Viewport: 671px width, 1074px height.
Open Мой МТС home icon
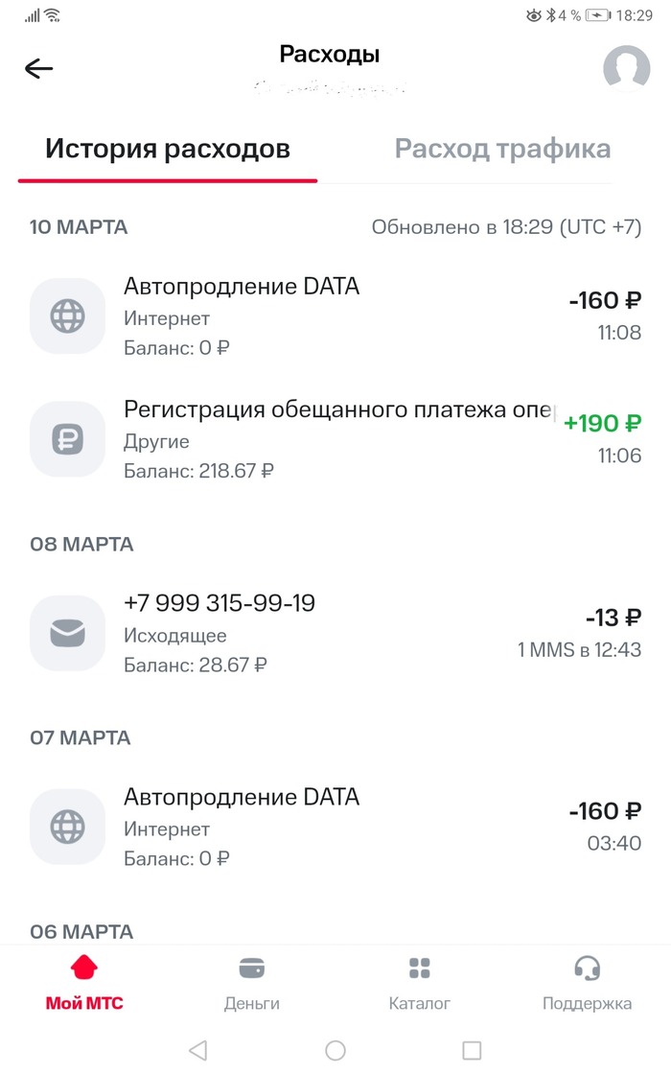point(84,968)
